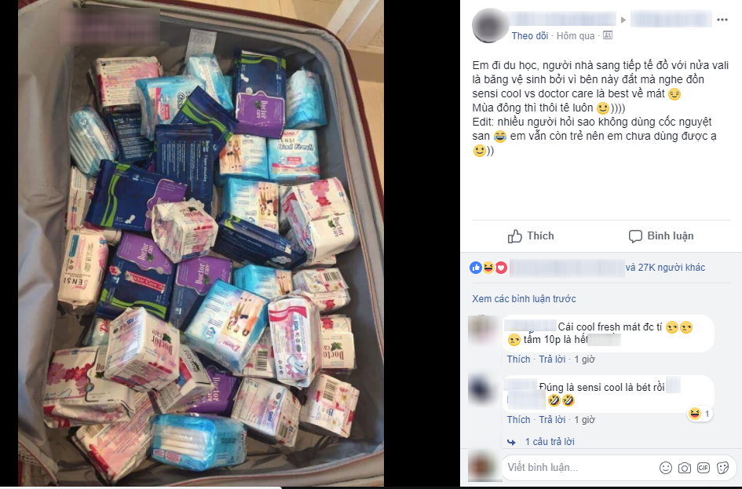Reply to the 'sensi cool là bét' comment
Viewport: 742px width, 489px height.
click(552, 420)
